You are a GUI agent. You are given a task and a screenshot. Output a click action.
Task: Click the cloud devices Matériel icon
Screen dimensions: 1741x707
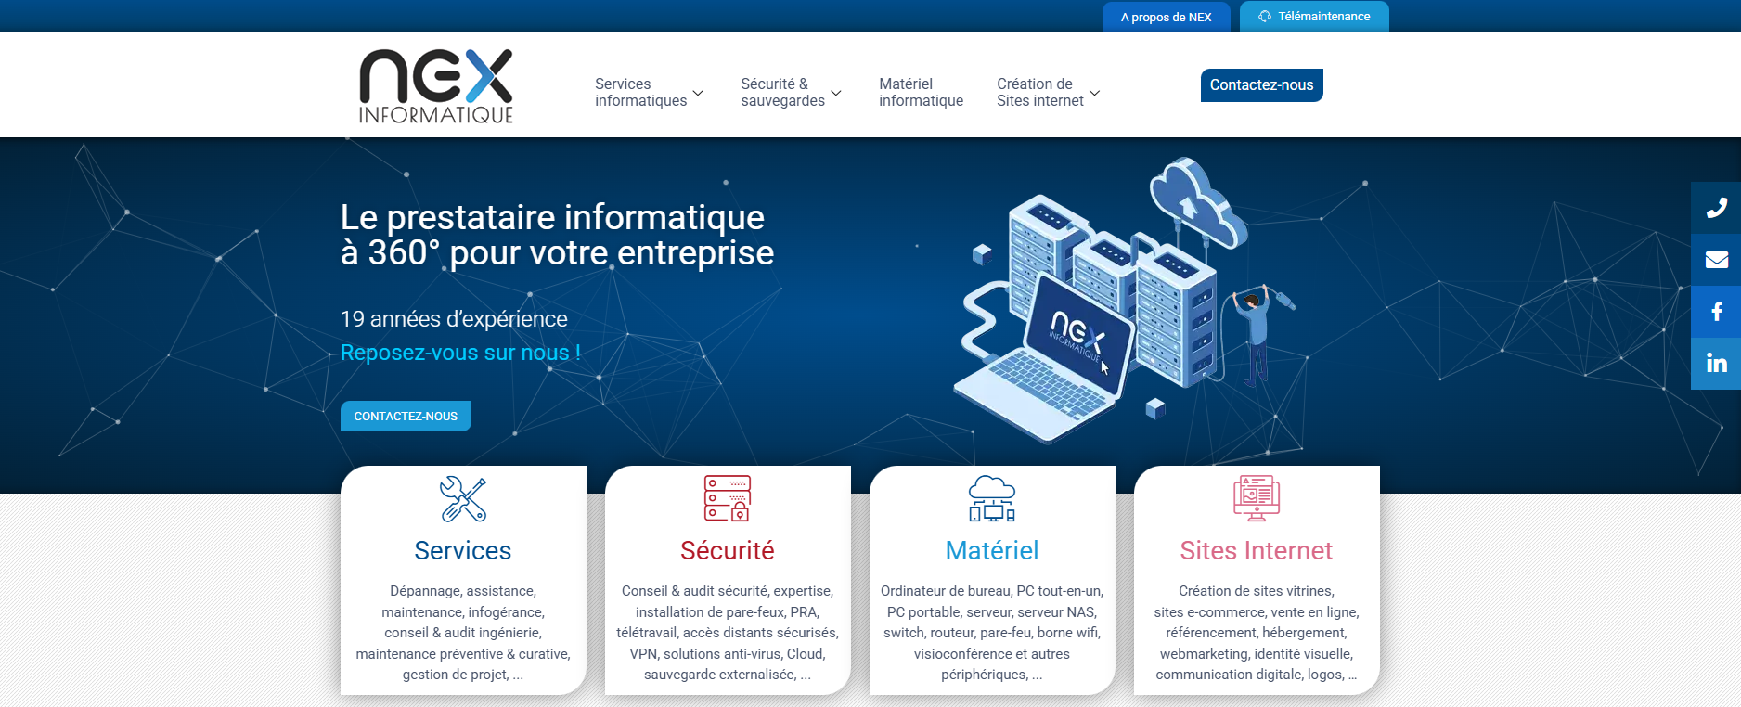pos(992,498)
